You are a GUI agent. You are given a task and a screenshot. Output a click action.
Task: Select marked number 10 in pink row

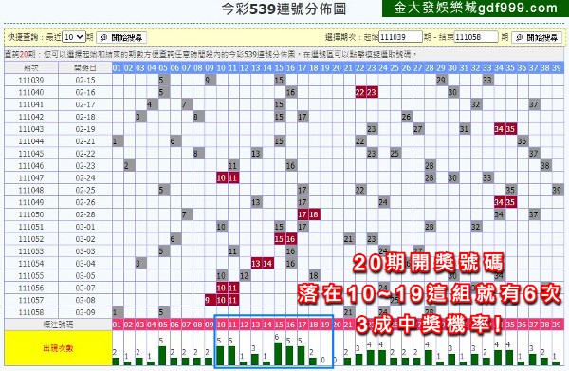221,325
